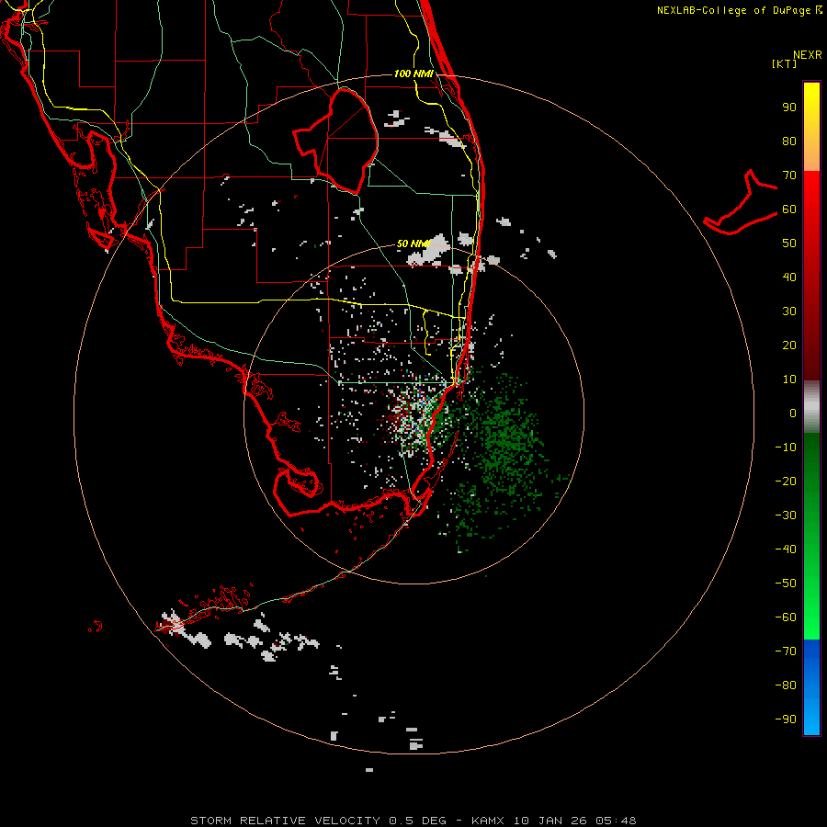Click the 0 value on velocity scale
The width and height of the screenshot is (827, 827).
click(x=793, y=413)
